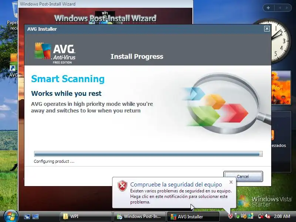Click the sidebar add gadget plus button

[x=268, y=8]
